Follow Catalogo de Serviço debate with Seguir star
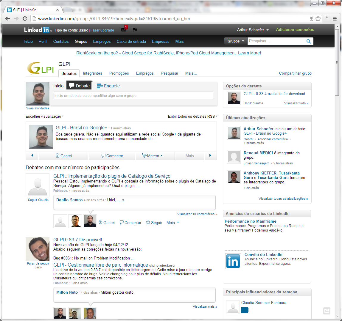 (x=154, y=222)
